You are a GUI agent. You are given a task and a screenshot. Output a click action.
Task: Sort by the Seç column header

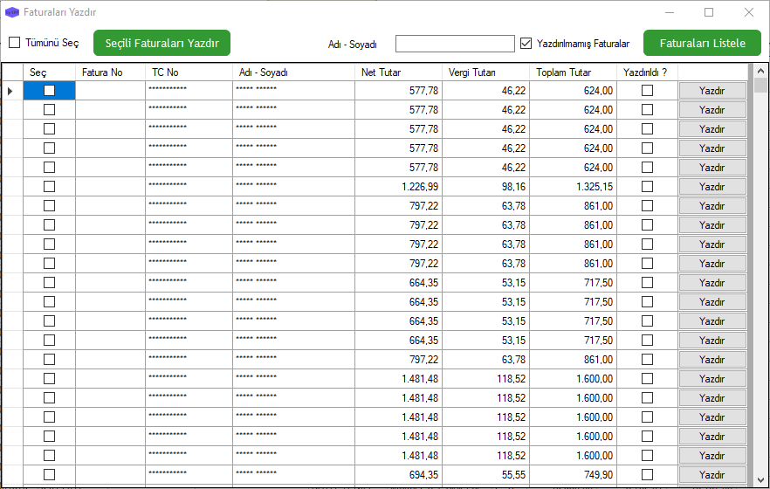[49, 72]
